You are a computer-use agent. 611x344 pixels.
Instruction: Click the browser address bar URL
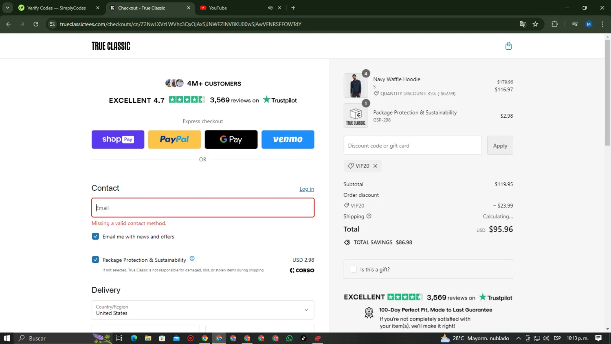click(x=180, y=24)
